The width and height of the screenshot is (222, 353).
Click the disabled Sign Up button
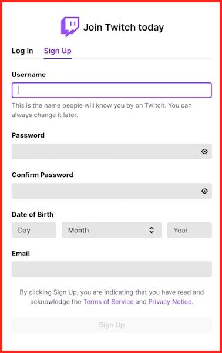point(112,325)
